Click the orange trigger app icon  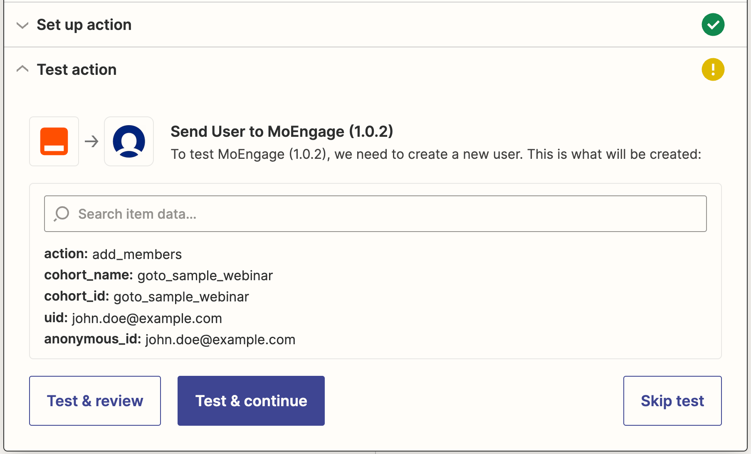[x=54, y=141]
